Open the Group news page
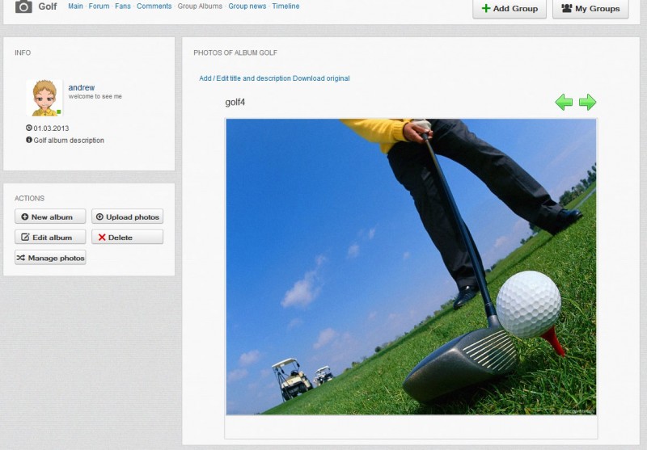 coord(247,6)
